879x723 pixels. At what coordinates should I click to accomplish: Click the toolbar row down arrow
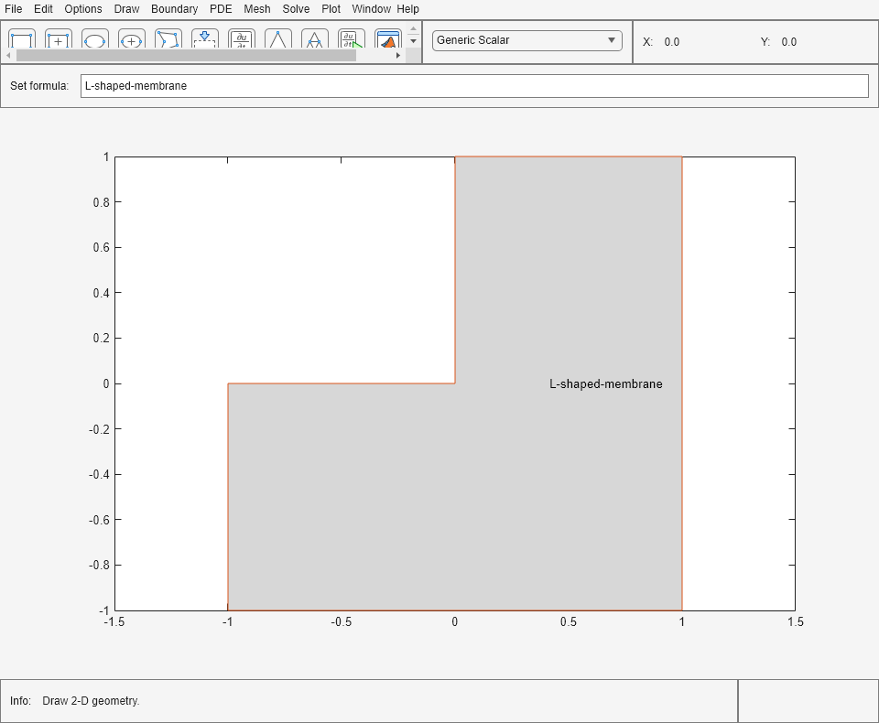[413, 41]
